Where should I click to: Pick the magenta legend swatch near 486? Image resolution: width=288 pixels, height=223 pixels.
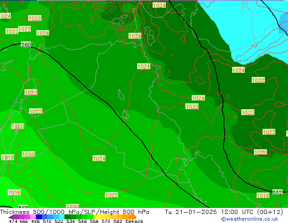click(27, 217)
